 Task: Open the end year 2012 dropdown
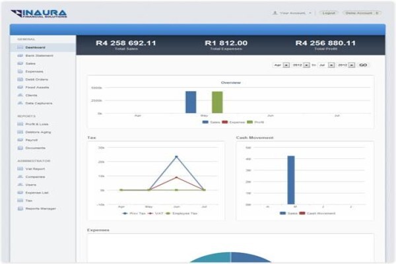click(346, 65)
